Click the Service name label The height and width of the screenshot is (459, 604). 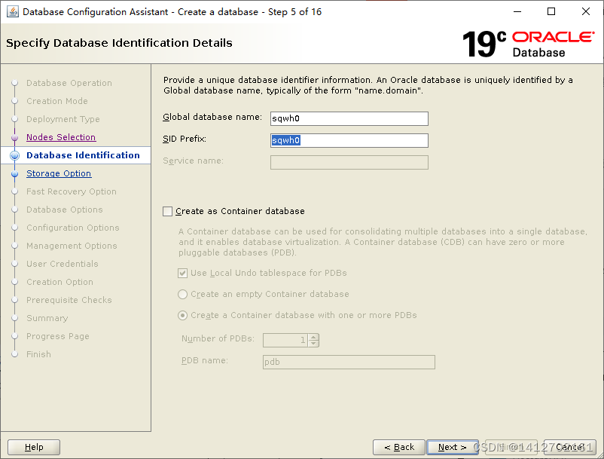tap(193, 161)
